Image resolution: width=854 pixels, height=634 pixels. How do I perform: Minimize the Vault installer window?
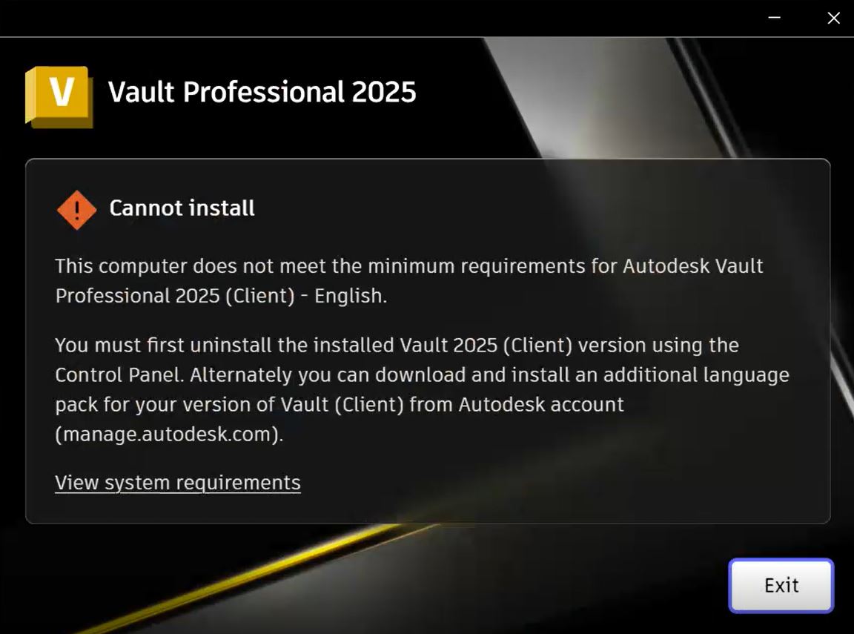(774, 18)
